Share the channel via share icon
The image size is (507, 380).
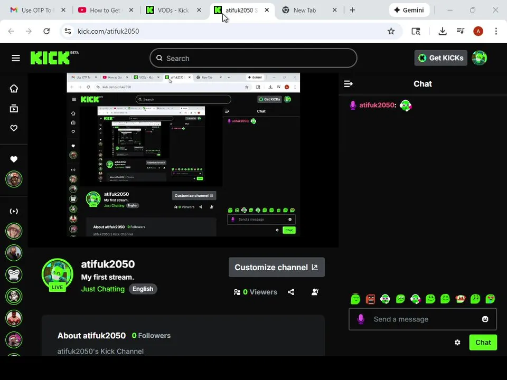(291, 292)
